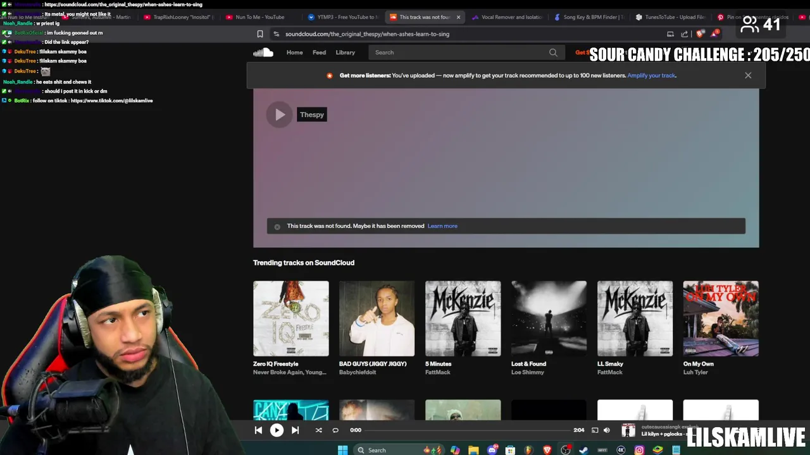Open the Home tab in SoundCloud

[x=294, y=52]
